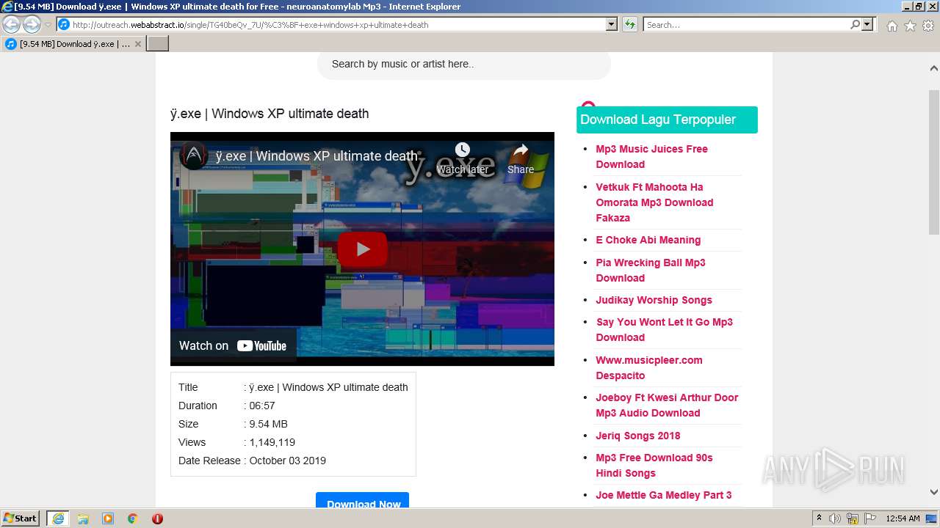Open 'Vetkuk Ft Mahoota Ha Omorata' link
Viewport: 940px width, 528px height.
[x=654, y=202]
